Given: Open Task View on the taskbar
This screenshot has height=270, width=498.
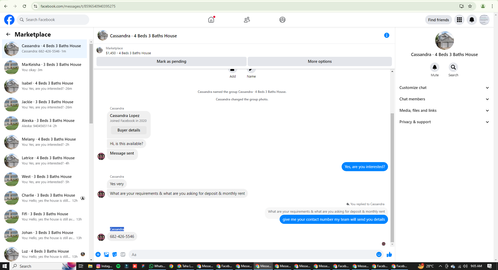Looking at the screenshot, I should [81, 266].
